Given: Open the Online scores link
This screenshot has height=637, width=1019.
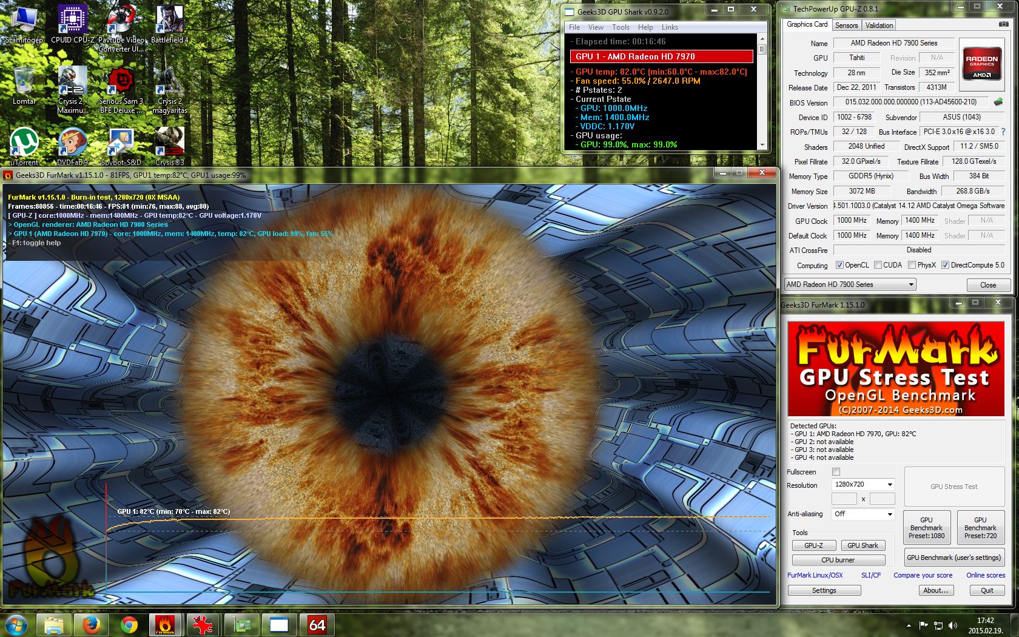Looking at the screenshot, I should (x=986, y=575).
